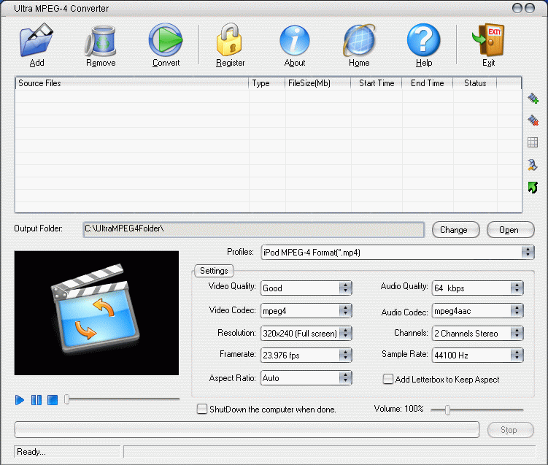Expand the Profiles dropdown

(528, 253)
